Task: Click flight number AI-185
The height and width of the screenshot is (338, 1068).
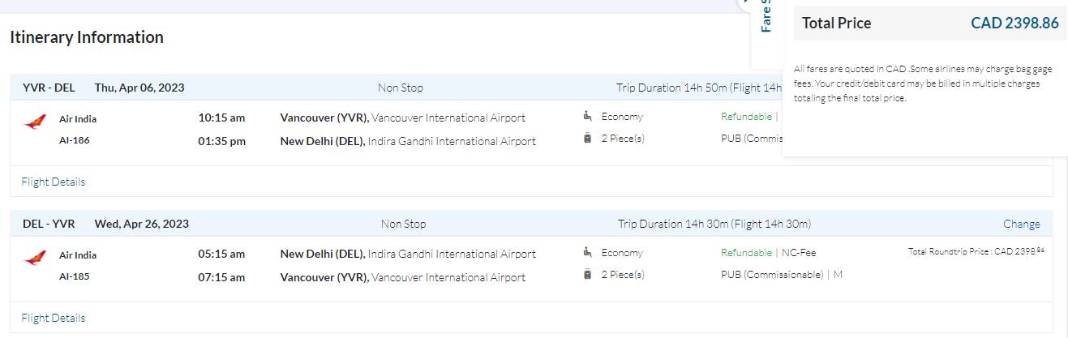Action: click(75, 276)
